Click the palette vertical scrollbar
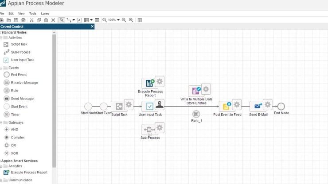This screenshot has width=328, height=184. click(x=54, y=101)
